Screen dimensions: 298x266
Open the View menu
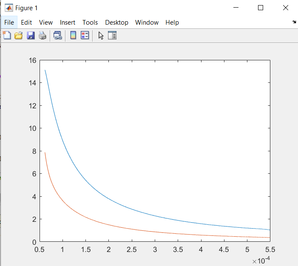pos(46,23)
